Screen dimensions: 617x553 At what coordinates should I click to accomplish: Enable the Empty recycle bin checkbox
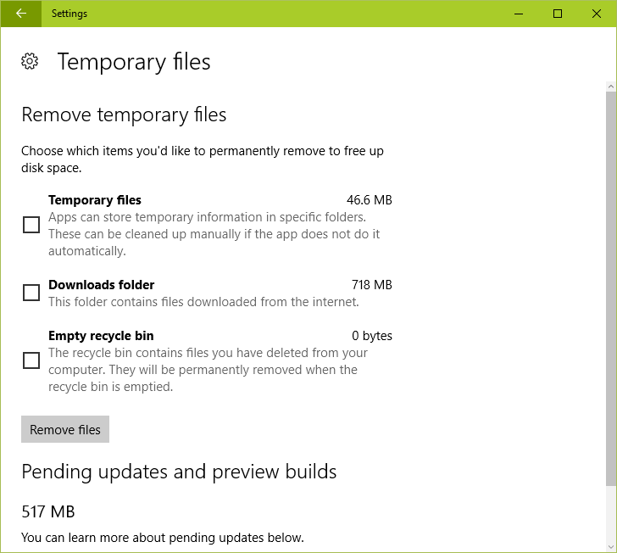pos(31,360)
